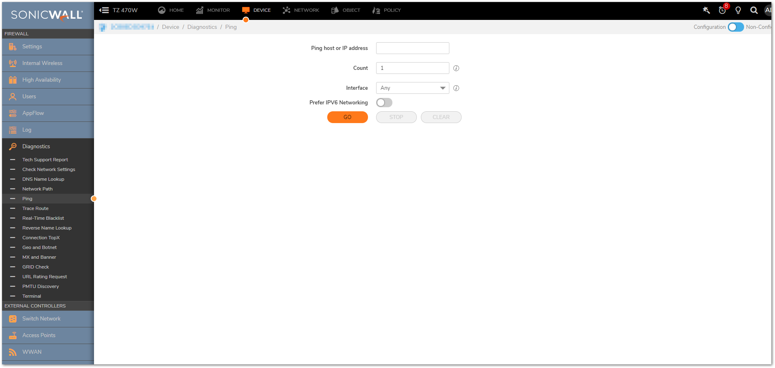
Task: Expand High Availability sidebar section
Action: click(48, 80)
